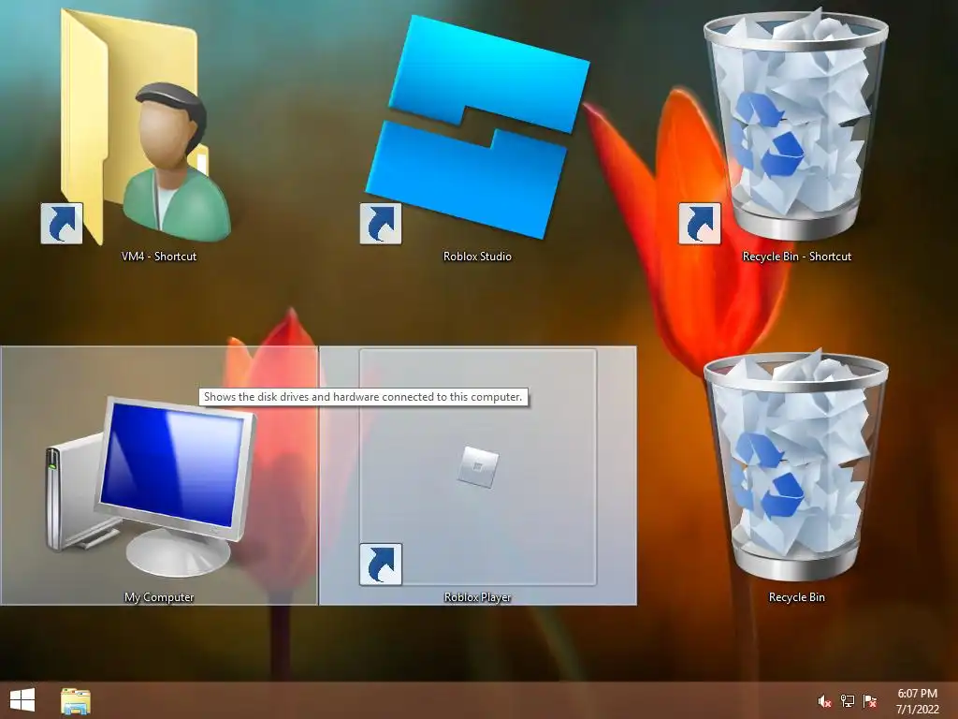Open the network status tray icon
The width and height of the screenshot is (958, 719).
[848, 701]
